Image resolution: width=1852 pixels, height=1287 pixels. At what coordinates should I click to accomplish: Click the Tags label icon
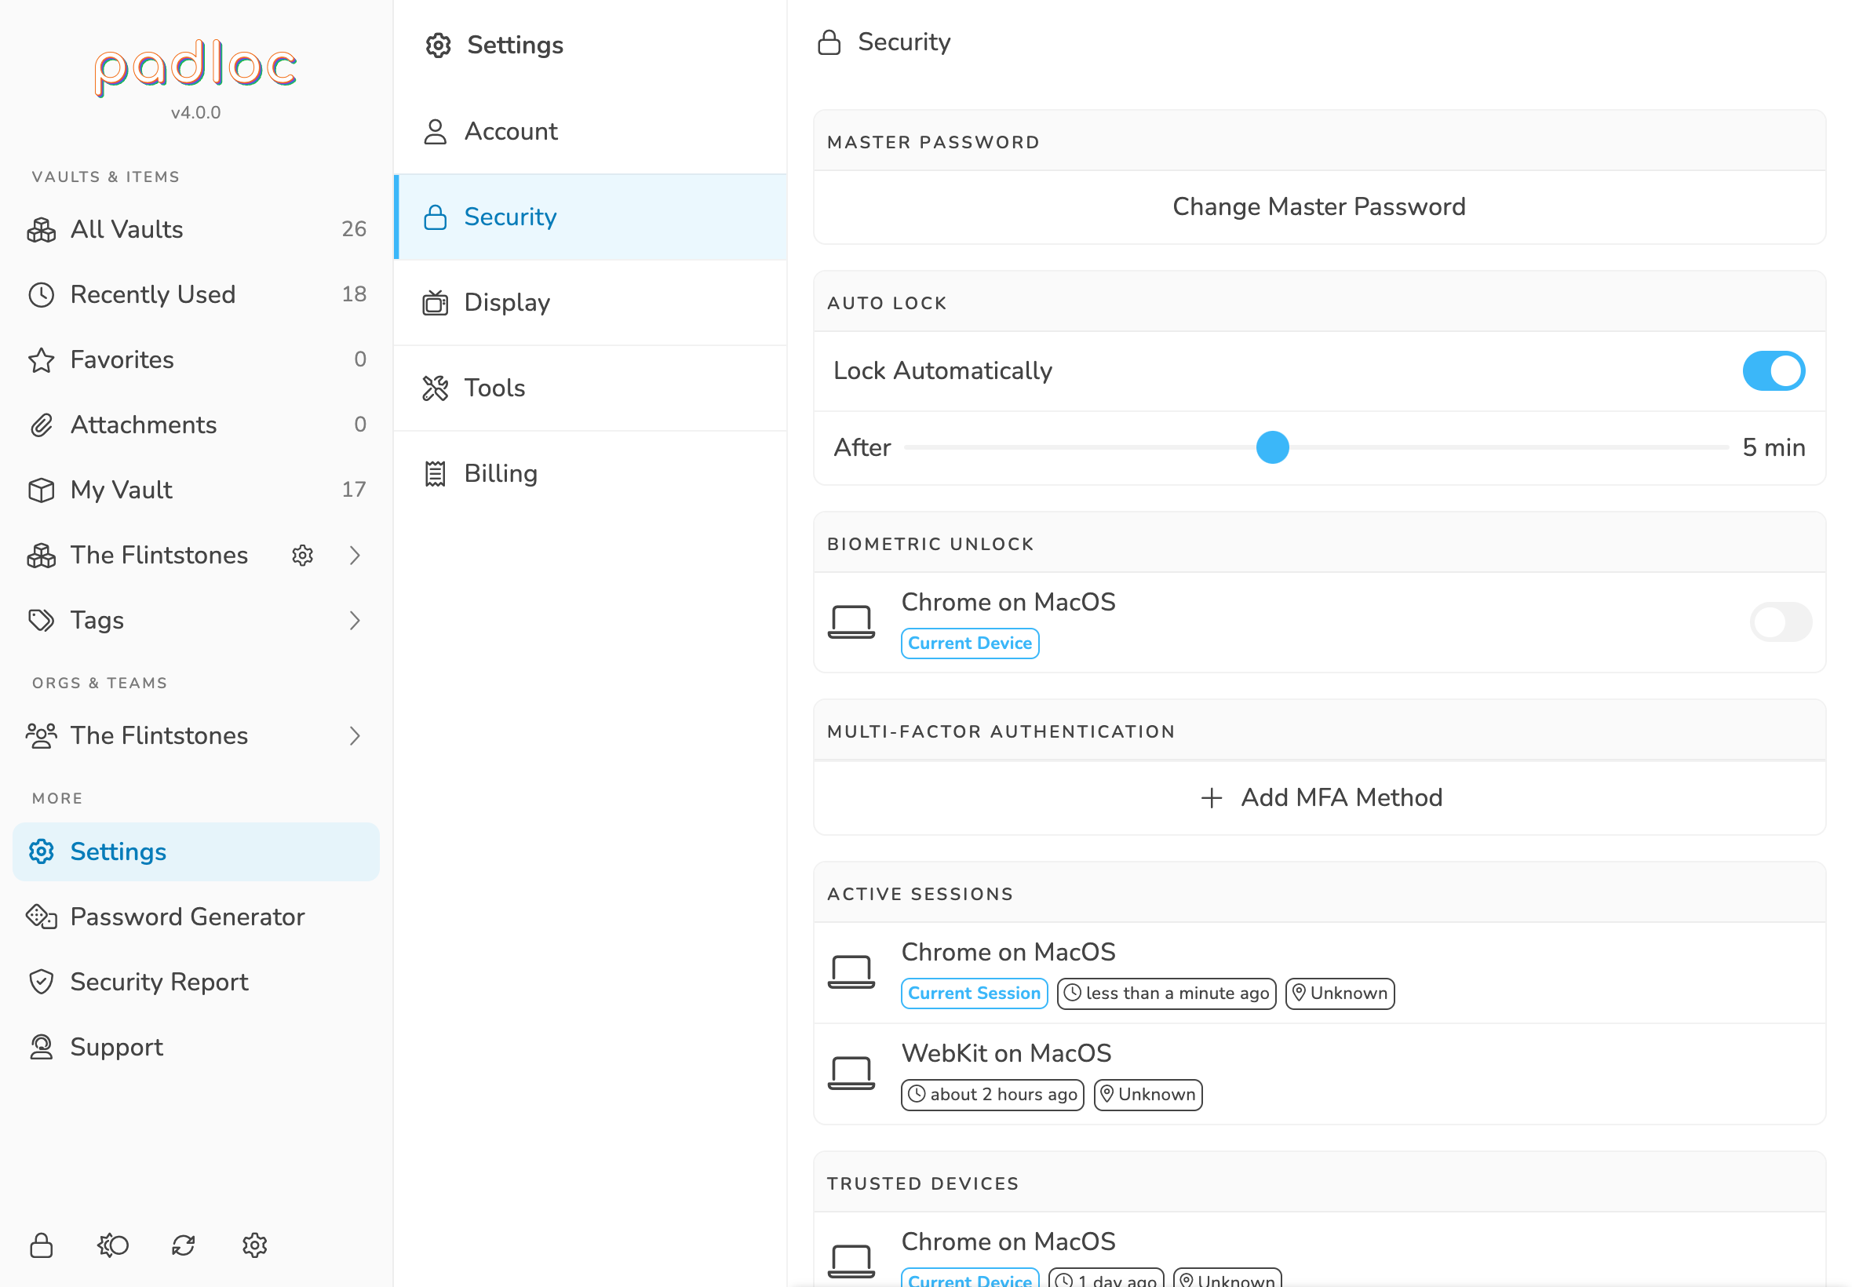click(x=41, y=620)
